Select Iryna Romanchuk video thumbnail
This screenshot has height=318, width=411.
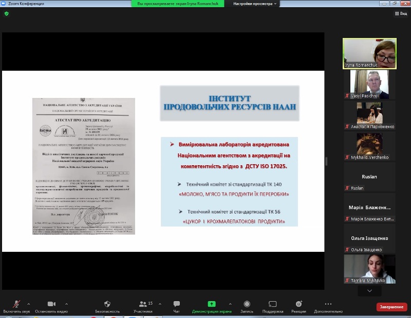pos(369,54)
